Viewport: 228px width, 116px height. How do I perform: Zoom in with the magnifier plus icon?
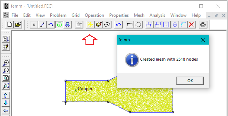[x=6, y=63]
